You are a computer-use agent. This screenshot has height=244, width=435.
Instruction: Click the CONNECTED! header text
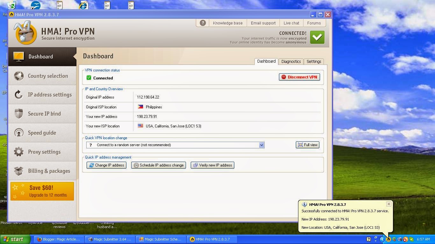pos(293,33)
